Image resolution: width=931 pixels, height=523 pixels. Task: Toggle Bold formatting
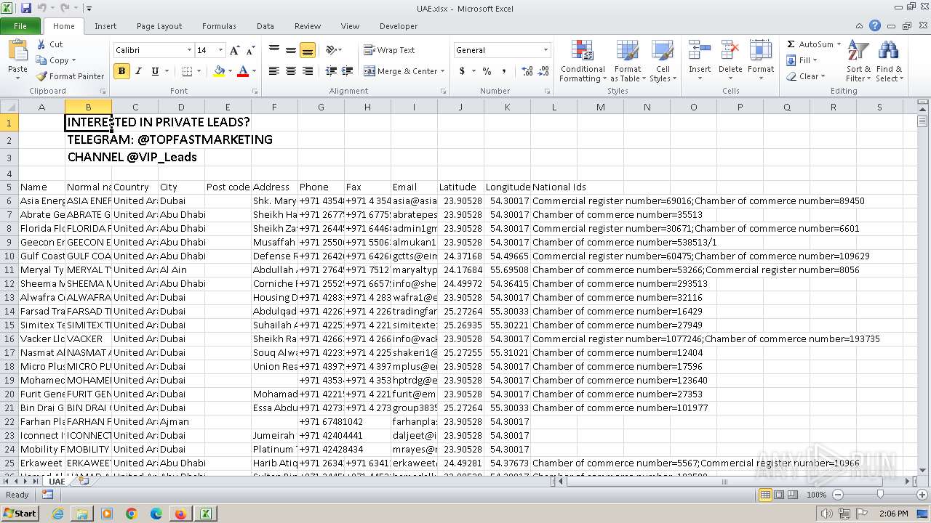(x=121, y=71)
